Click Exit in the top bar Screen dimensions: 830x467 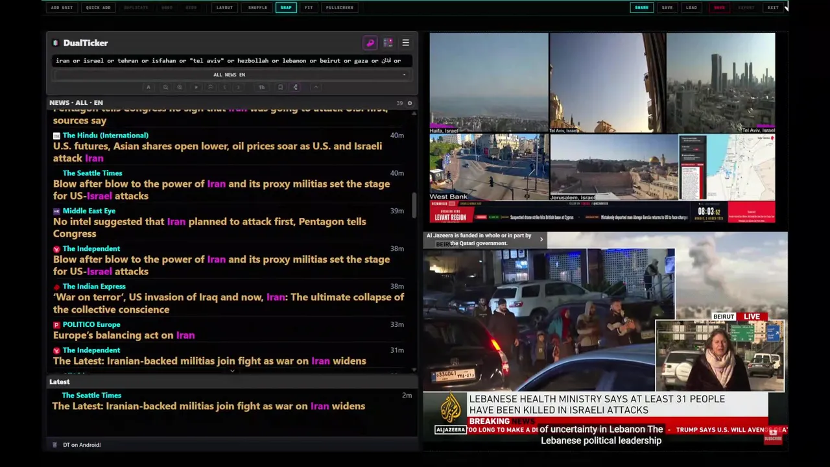point(773,8)
